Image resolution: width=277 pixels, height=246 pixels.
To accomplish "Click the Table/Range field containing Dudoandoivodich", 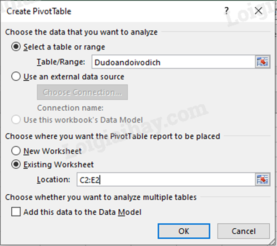I will tap(173, 62).
